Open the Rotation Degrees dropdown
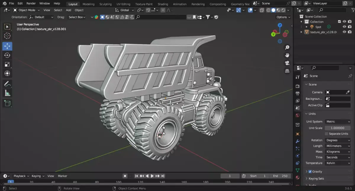 [338, 140]
